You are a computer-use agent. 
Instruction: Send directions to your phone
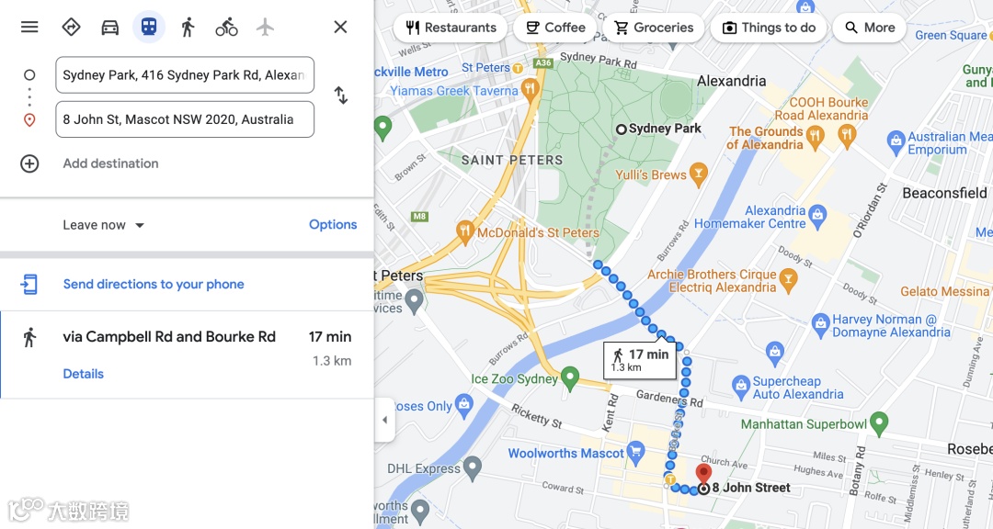(x=154, y=284)
